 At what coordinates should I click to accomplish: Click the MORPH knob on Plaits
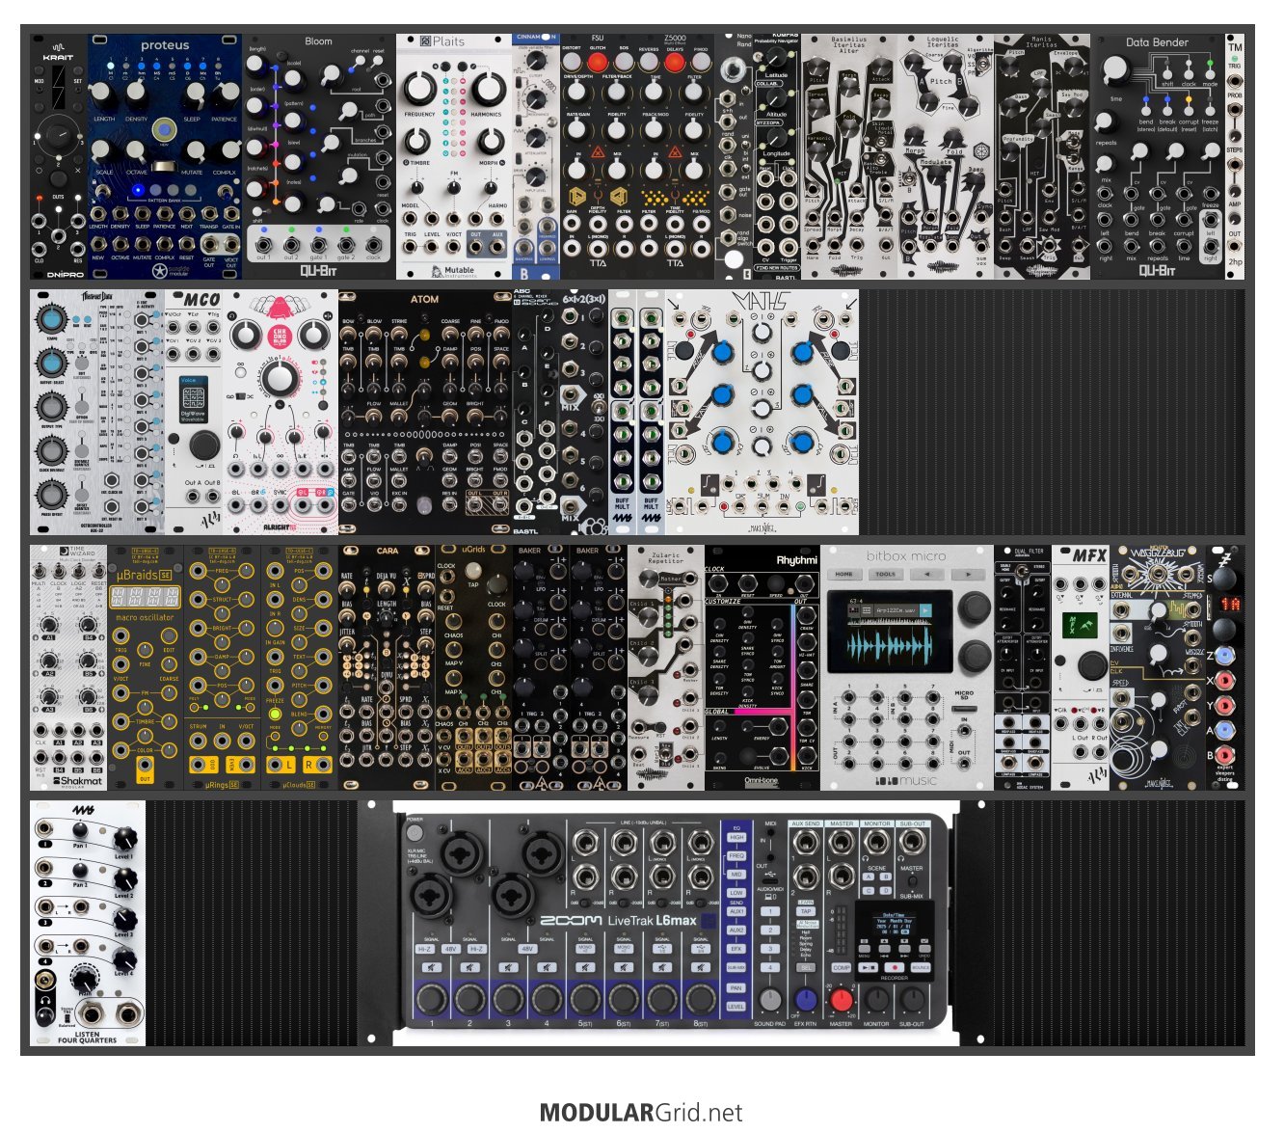[491, 142]
